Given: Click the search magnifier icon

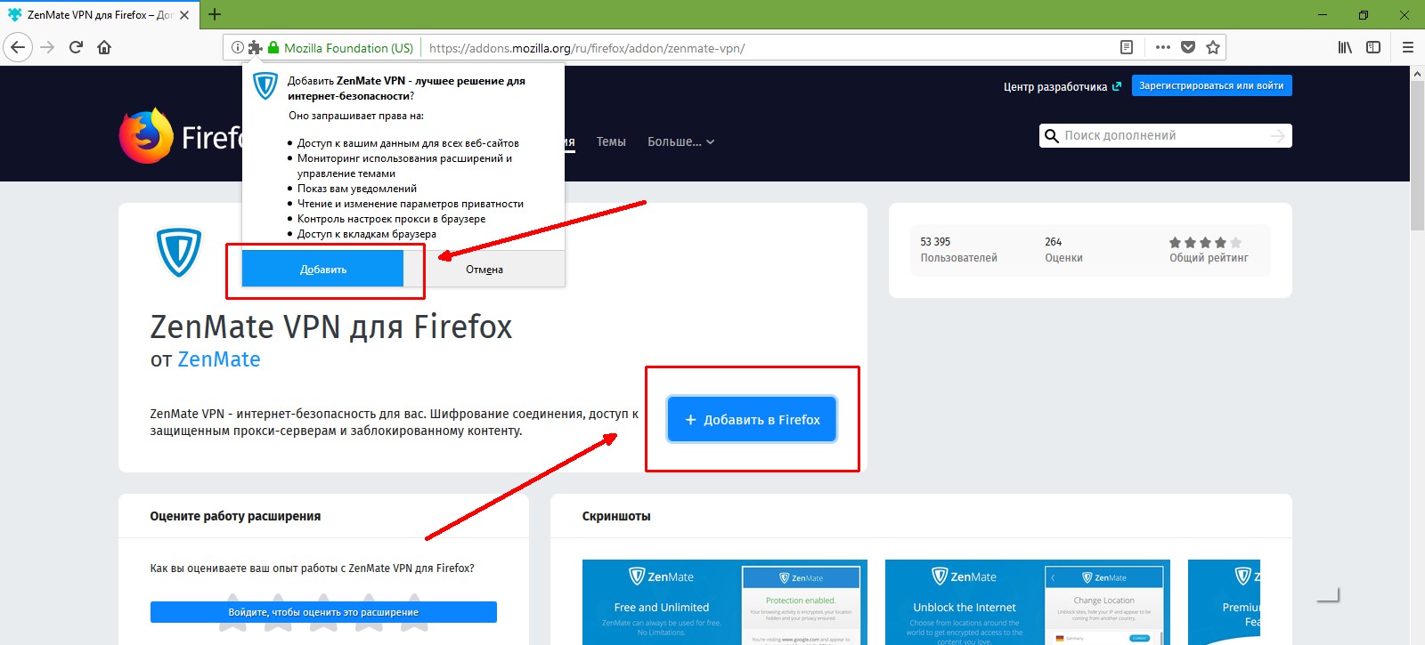Looking at the screenshot, I should pyautogui.click(x=1052, y=135).
